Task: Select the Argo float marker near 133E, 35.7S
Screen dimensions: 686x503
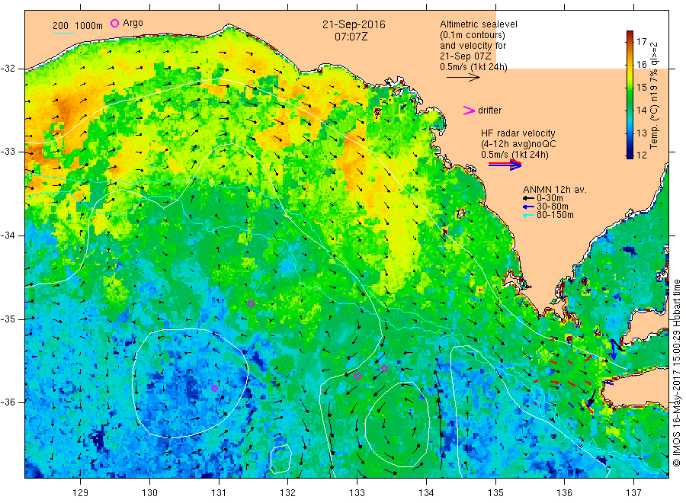Action: pyautogui.click(x=357, y=376)
